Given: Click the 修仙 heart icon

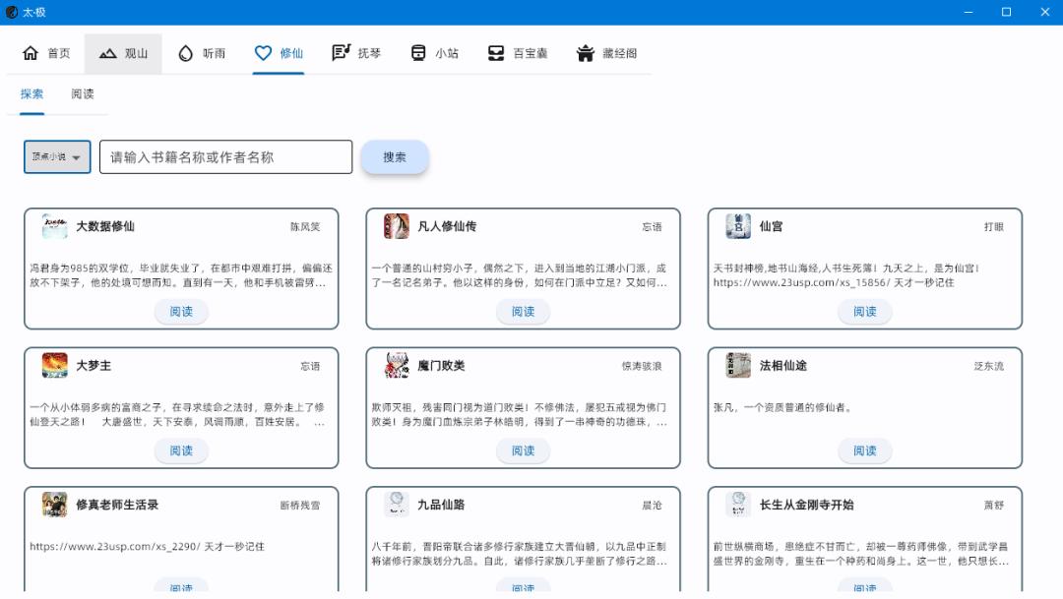Looking at the screenshot, I should pyautogui.click(x=262, y=54).
